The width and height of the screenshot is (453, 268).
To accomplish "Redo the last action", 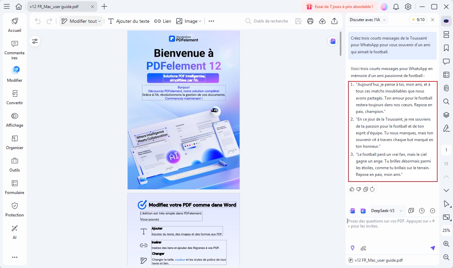I will pyautogui.click(x=49, y=21).
